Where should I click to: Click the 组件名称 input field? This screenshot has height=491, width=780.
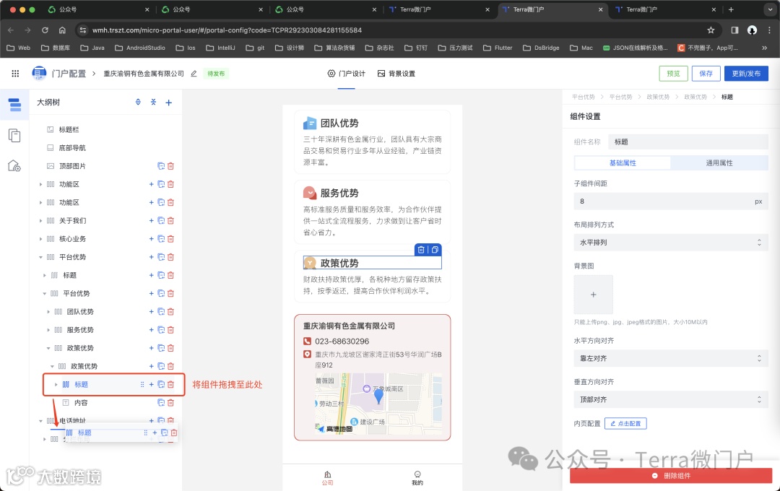pyautogui.click(x=688, y=142)
